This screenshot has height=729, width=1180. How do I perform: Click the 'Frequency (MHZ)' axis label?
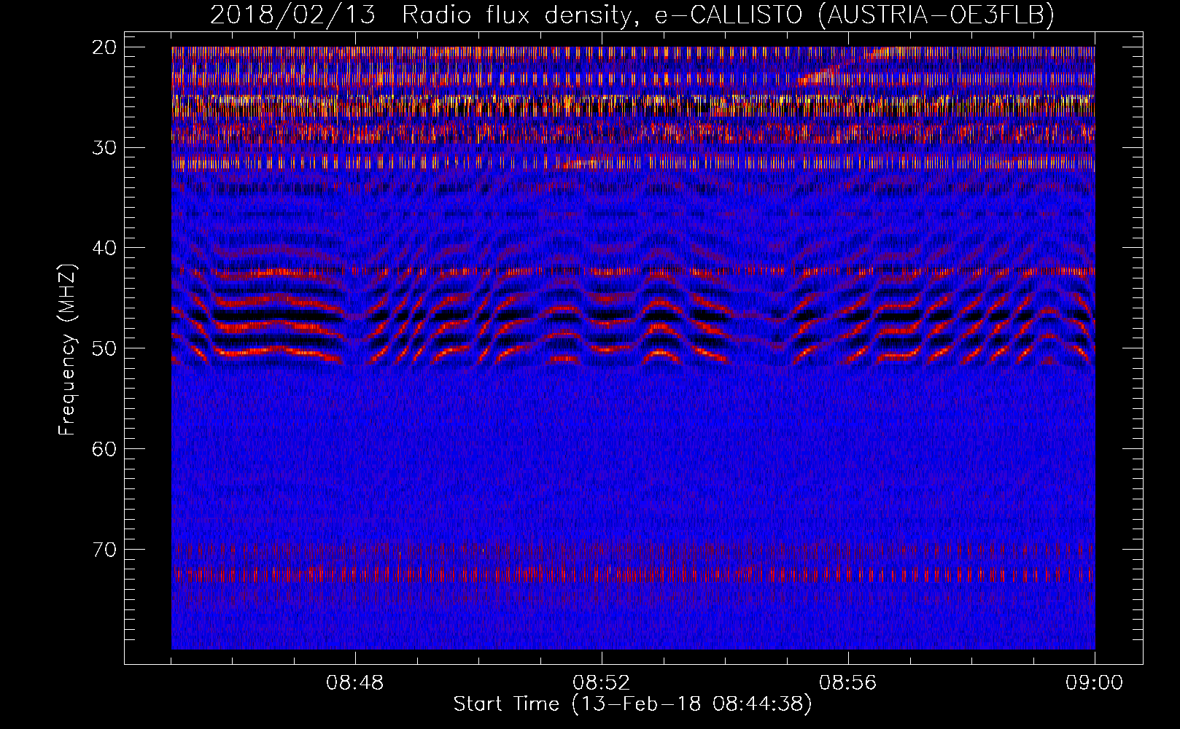(x=67, y=350)
